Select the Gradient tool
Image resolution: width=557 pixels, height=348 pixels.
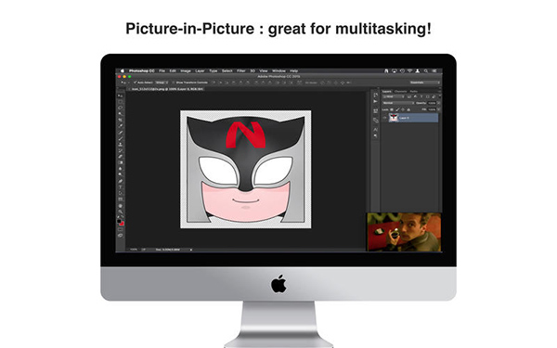pos(120,162)
